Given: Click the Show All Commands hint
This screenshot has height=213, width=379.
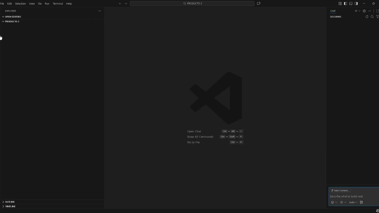Looking at the screenshot, I should (x=200, y=137).
